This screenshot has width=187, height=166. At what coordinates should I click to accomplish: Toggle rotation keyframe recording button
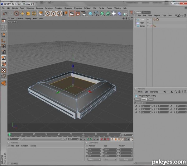119,139
